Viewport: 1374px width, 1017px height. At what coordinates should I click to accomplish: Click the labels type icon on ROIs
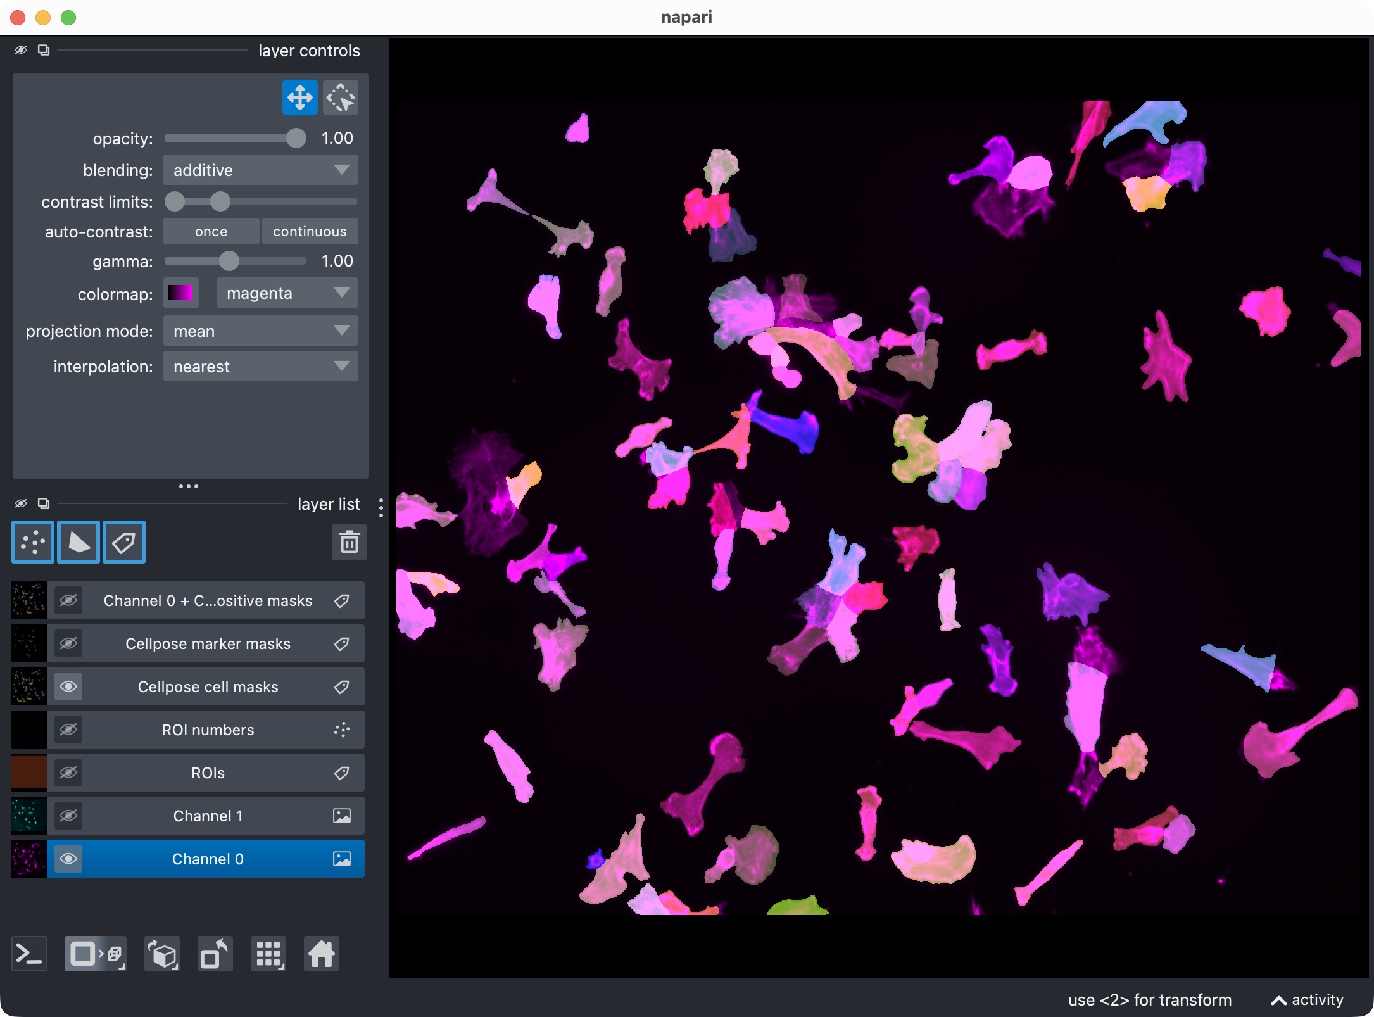(342, 773)
